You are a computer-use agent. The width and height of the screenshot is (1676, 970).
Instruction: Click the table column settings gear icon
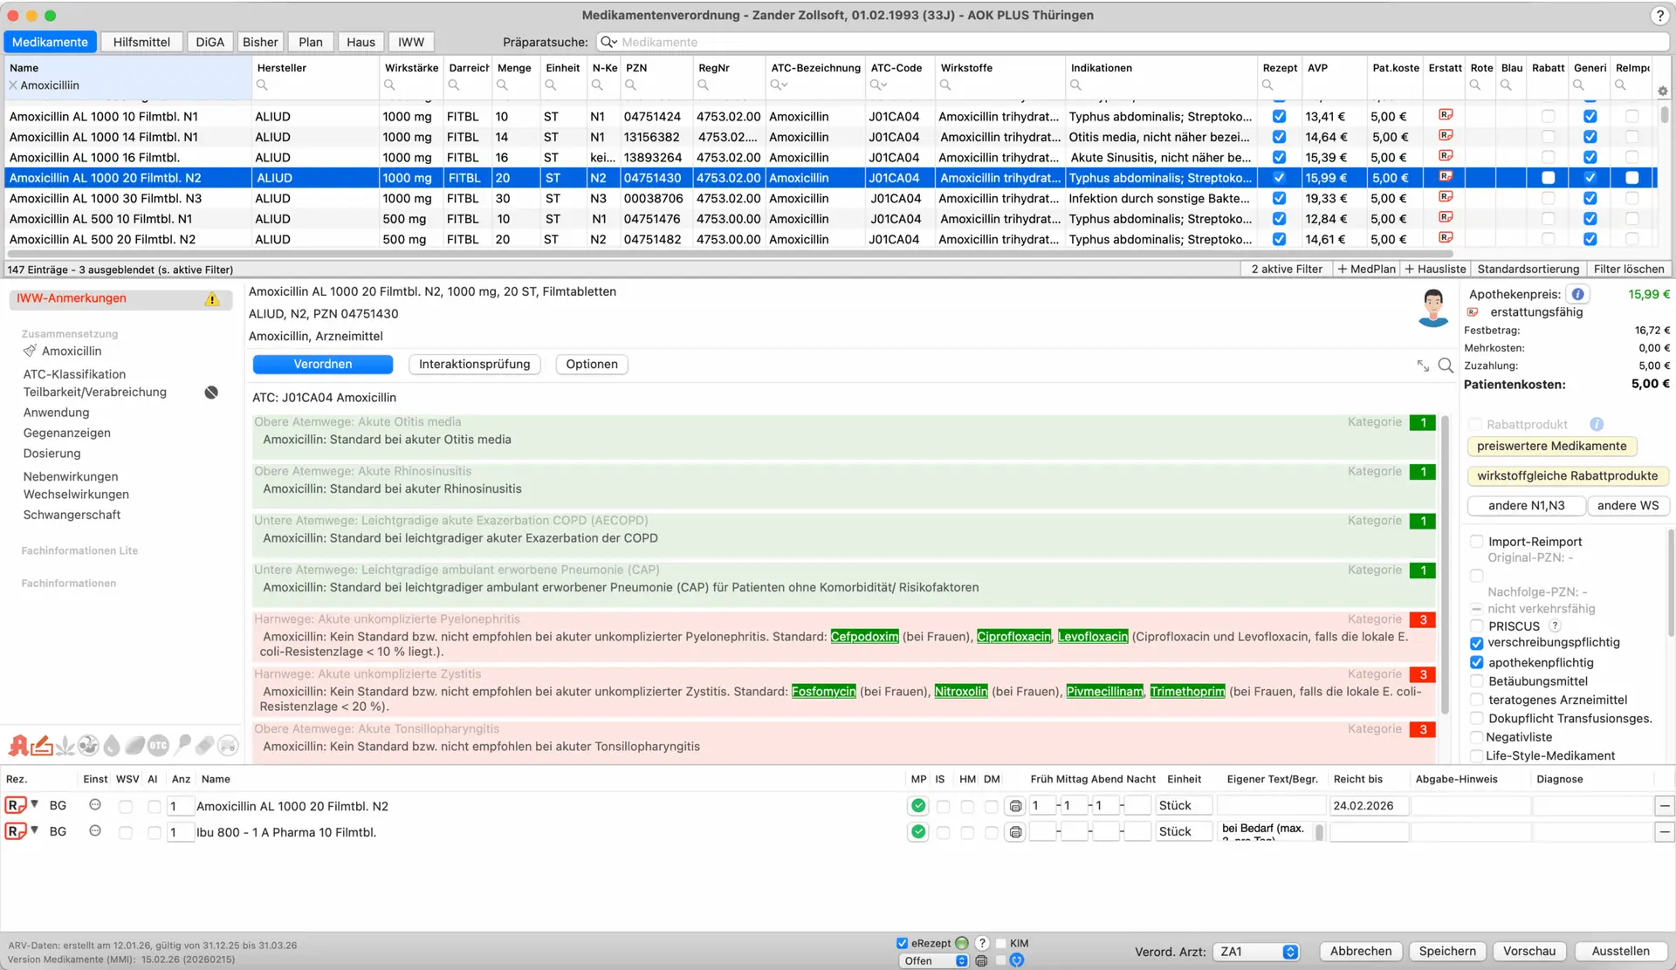click(1662, 91)
